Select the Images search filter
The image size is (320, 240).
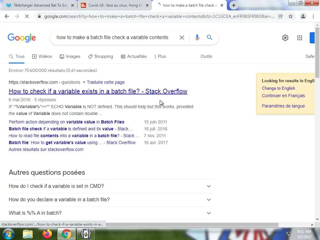pos(70,56)
